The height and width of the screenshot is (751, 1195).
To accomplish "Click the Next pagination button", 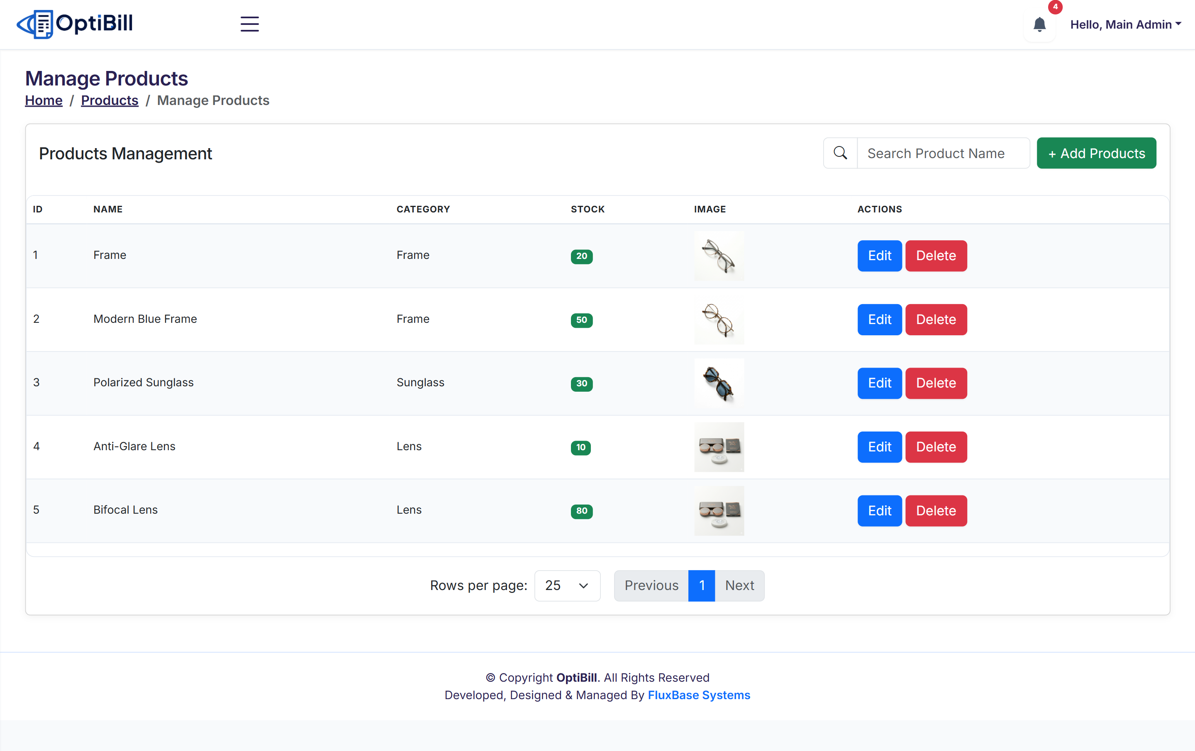I will tap(739, 585).
